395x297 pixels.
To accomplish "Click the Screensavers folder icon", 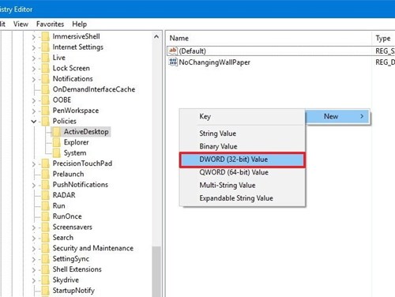I will coord(46,227).
